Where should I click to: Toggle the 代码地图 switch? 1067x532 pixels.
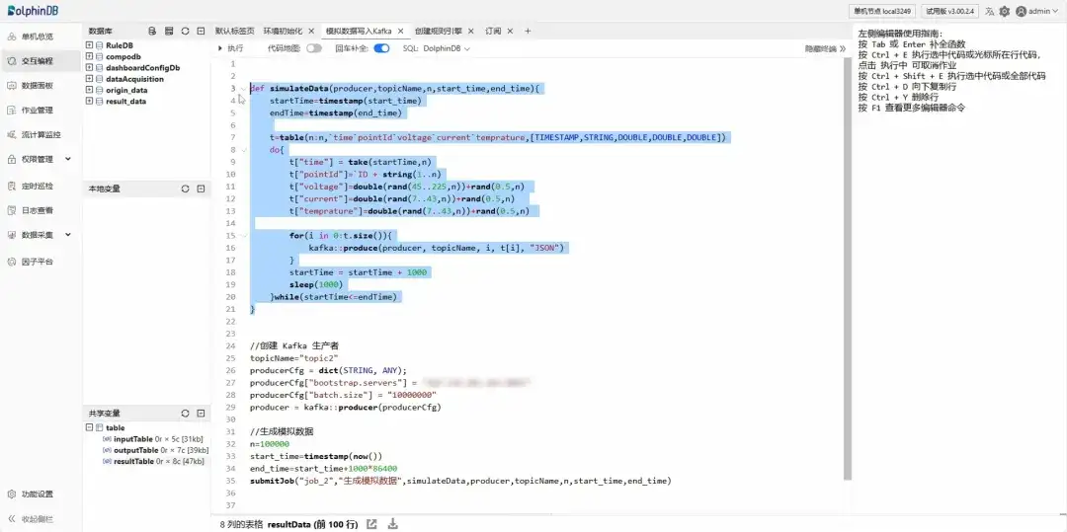coord(314,49)
